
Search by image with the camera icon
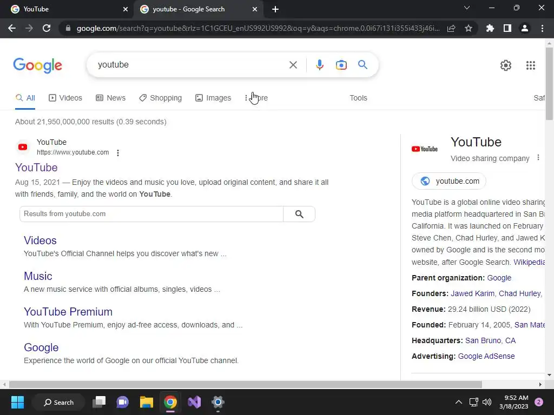pos(341,65)
